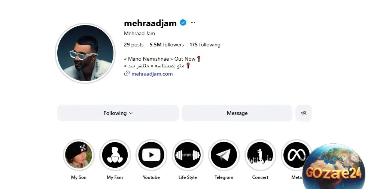
Task: Click the link chain icon in bio
Action: pyautogui.click(x=127, y=74)
